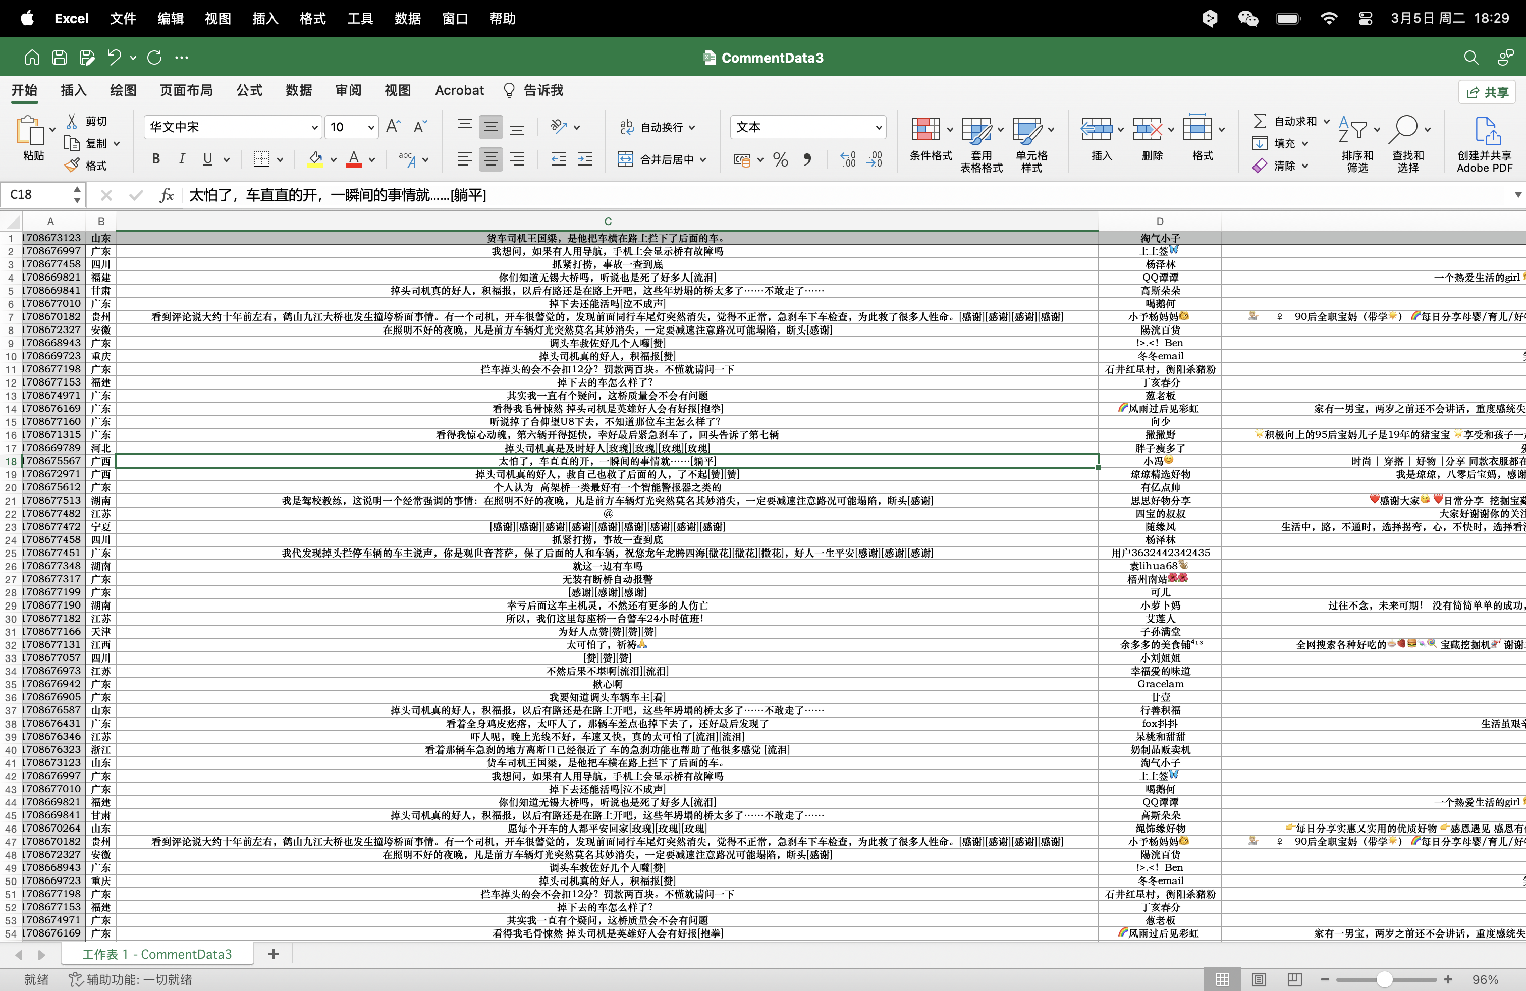Click the search magnifier in title bar
Image resolution: width=1526 pixels, height=991 pixels.
tap(1471, 58)
